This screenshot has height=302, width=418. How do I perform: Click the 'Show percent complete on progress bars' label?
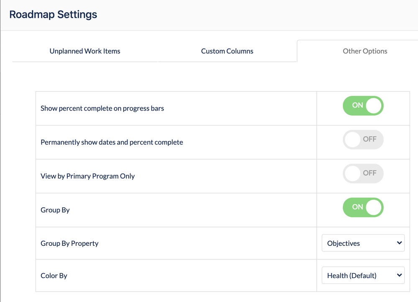click(102, 108)
